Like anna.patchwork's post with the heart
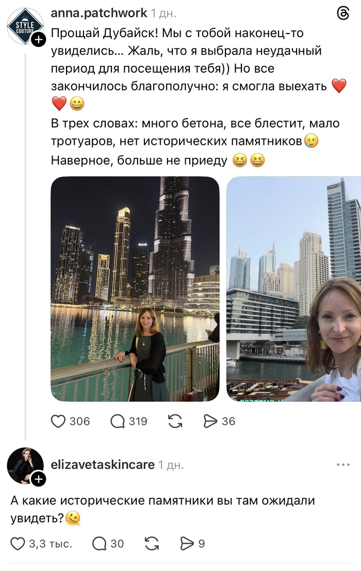The width and height of the screenshot is (361, 571). coord(58,421)
